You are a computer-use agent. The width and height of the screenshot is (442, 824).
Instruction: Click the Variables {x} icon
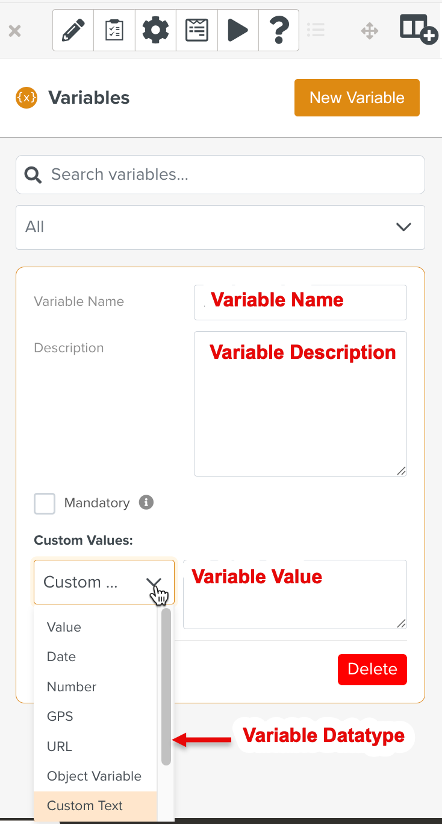(26, 97)
